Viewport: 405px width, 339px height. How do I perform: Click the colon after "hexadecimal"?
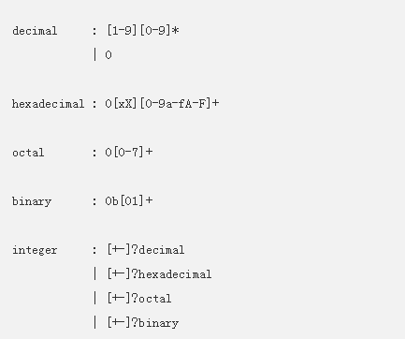94,104
